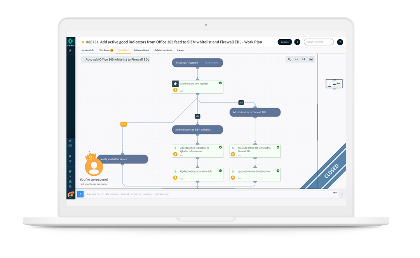Viewport: 420px width, 258px height.
Task: Open the Evidence Board tab
Action: [x=141, y=50]
